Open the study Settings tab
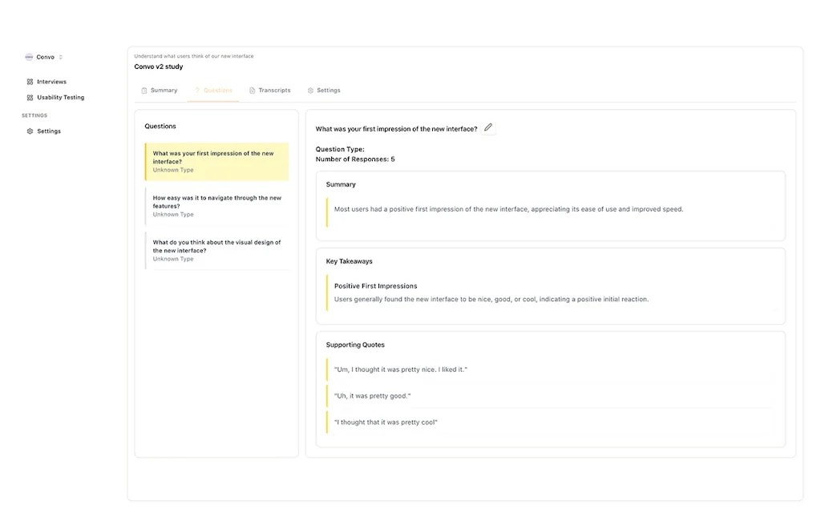The height and width of the screenshot is (513, 821). (x=329, y=90)
